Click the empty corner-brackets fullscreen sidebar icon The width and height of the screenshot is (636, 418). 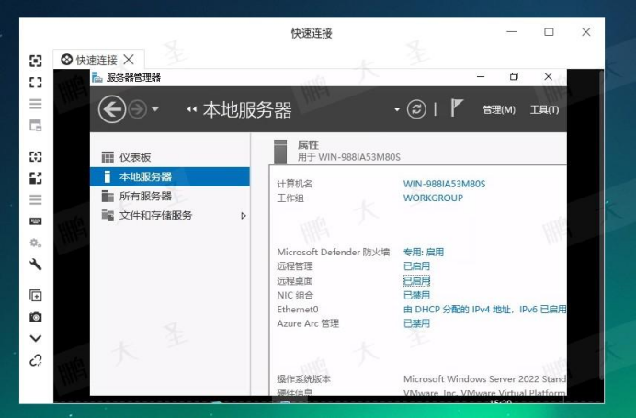click(x=36, y=83)
